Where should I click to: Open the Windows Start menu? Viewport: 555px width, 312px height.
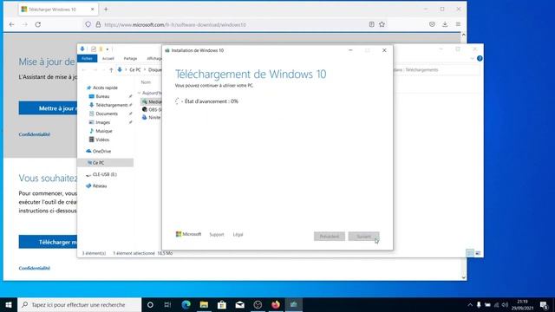[x=9, y=304]
